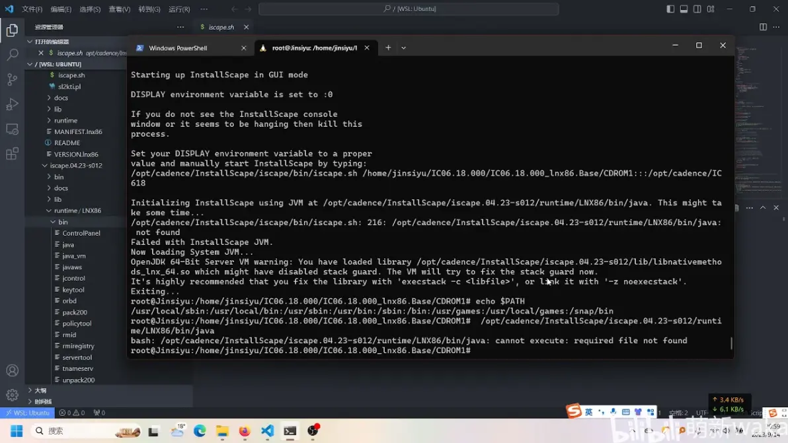Open the forwarded ports status item

click(99, 413)
